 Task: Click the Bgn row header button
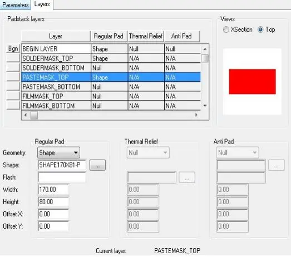click(x=13, y=48)
